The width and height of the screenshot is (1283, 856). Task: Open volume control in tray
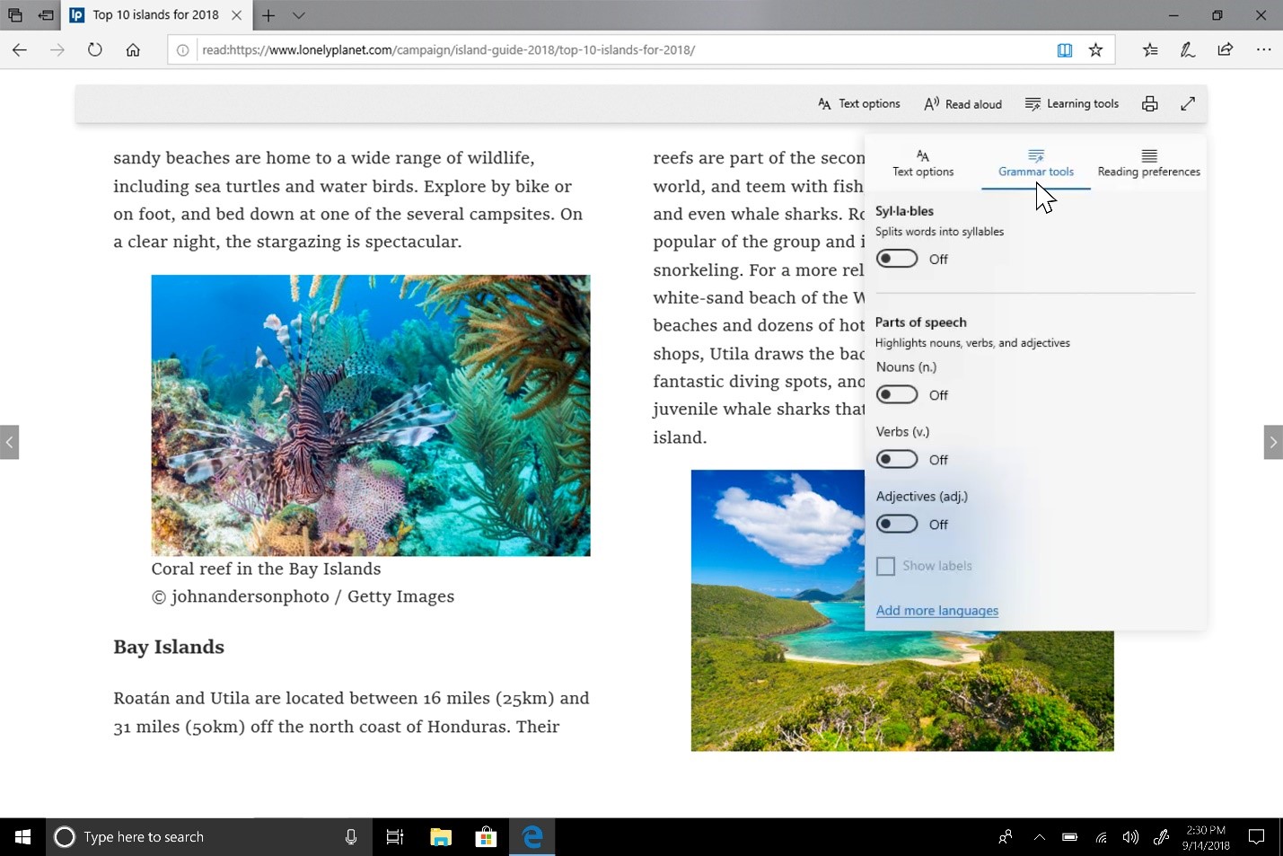[1130, 837]
